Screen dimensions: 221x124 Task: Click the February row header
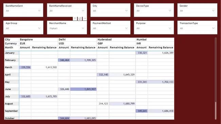click(x=12, y=60)
